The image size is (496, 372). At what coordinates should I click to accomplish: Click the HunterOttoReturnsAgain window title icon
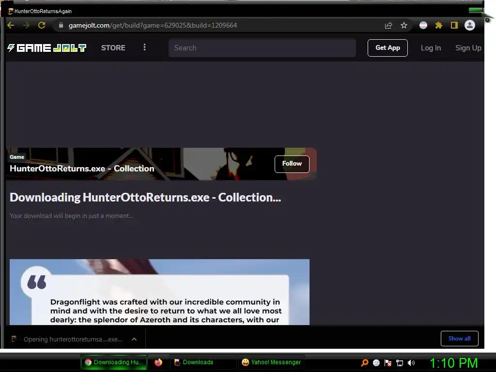pyautogui.click(x=11, y=12)
